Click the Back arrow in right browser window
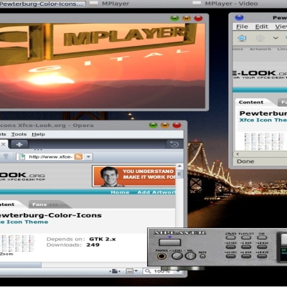Viewport: 287px width, 287px height. 242,38
